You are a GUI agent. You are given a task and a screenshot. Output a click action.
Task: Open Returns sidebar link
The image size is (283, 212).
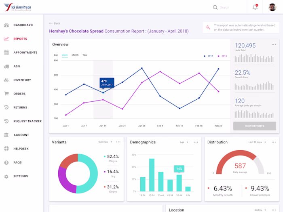(20, 107)
